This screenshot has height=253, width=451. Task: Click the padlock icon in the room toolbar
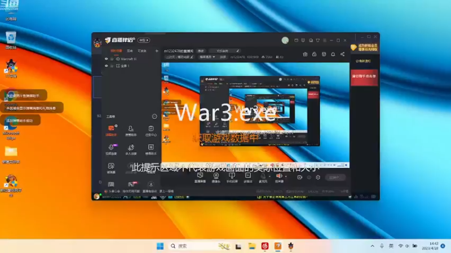pyautogui.click(x=314, y=54)
